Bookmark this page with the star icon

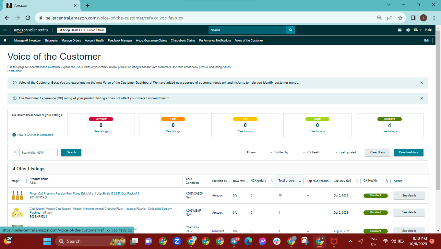[x=400, y=18]
